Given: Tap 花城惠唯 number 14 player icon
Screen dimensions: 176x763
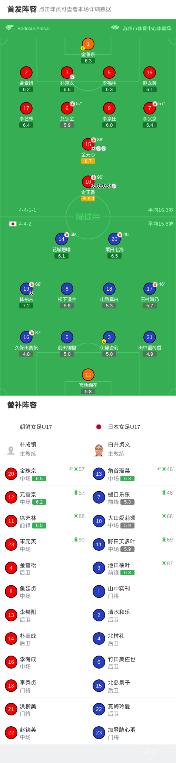Looking at the screenshot, I should tap(61, 239).
